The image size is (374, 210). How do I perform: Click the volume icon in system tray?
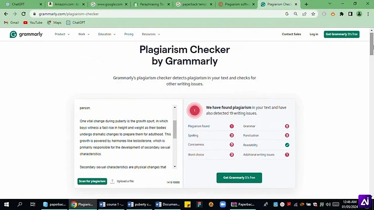pyautogui.click(x=328, y=204)
